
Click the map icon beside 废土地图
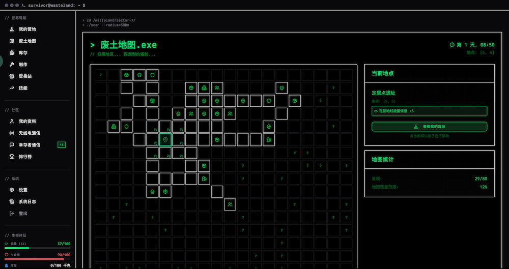pos(12,41)
